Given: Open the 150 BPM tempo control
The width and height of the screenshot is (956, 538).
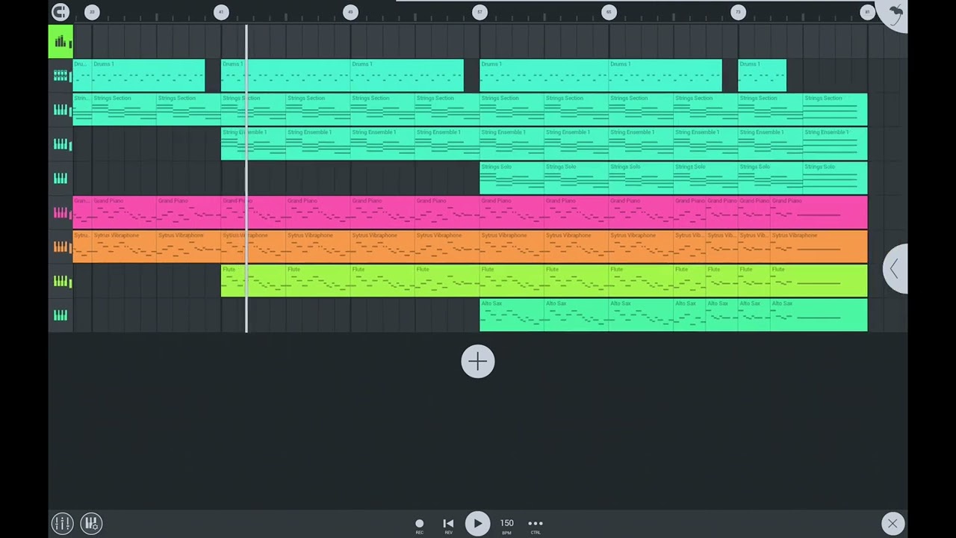Looking at the screenshot, I should click(506, 525).
